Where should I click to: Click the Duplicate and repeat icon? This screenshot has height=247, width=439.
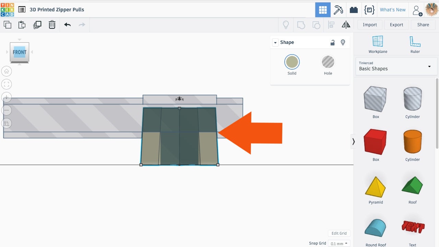click(x=37, y=25)
